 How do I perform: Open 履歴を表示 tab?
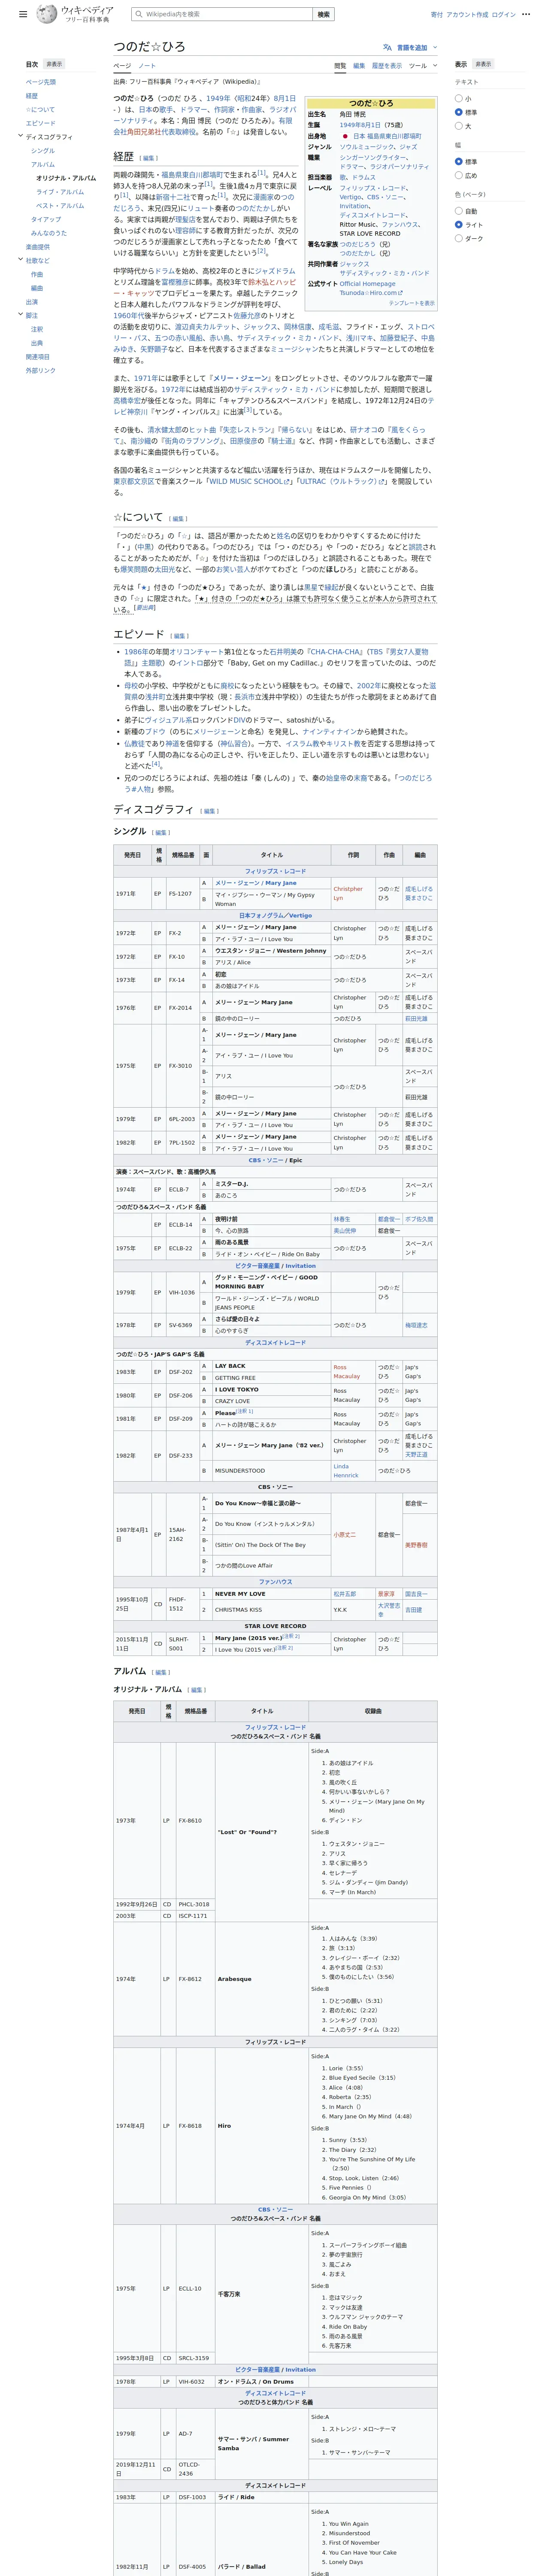tap(387, 66)
